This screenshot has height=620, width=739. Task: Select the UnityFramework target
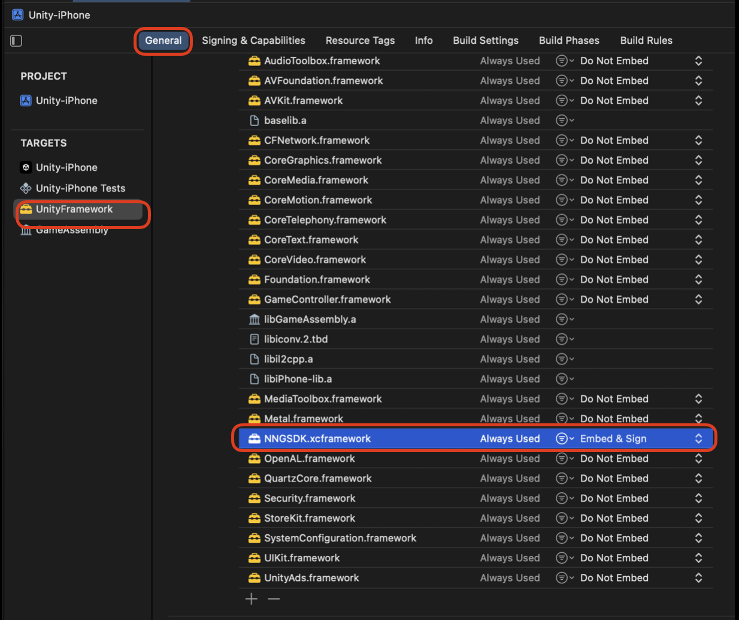[x=78, y=209]
